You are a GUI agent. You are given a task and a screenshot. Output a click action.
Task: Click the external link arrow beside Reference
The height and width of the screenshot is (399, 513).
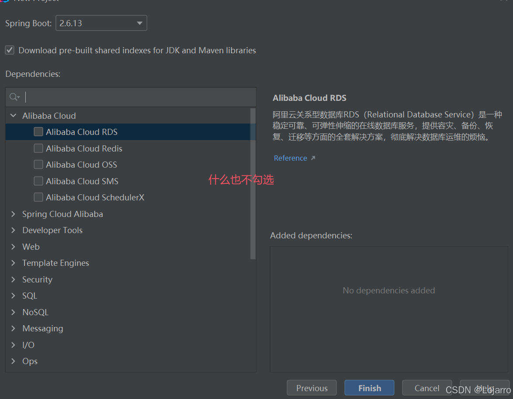[x=313, y=158]
